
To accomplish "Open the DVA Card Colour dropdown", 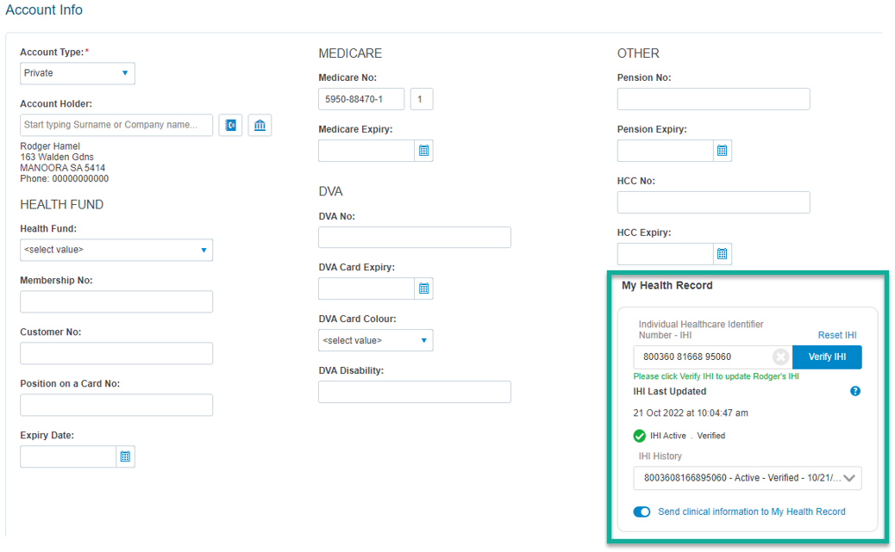I will 376,340.
